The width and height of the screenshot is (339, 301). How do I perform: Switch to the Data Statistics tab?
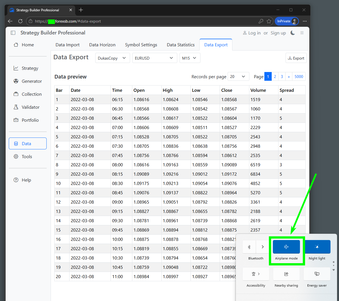coord(181,45)
